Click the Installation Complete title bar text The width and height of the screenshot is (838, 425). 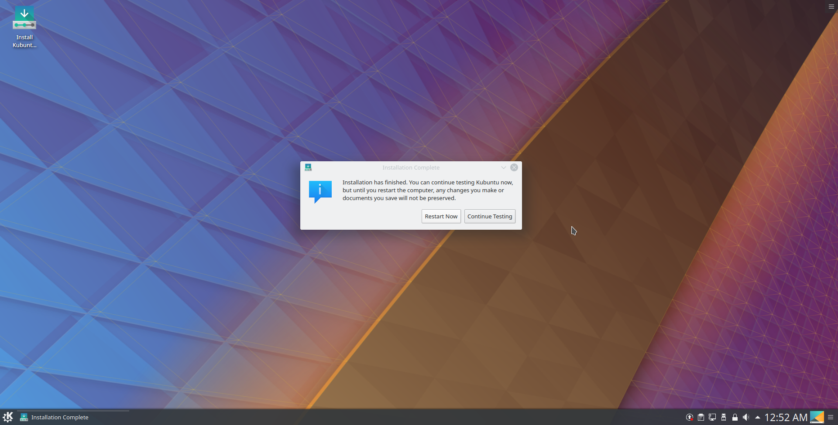pyautogui.click(x=411, y=167)
